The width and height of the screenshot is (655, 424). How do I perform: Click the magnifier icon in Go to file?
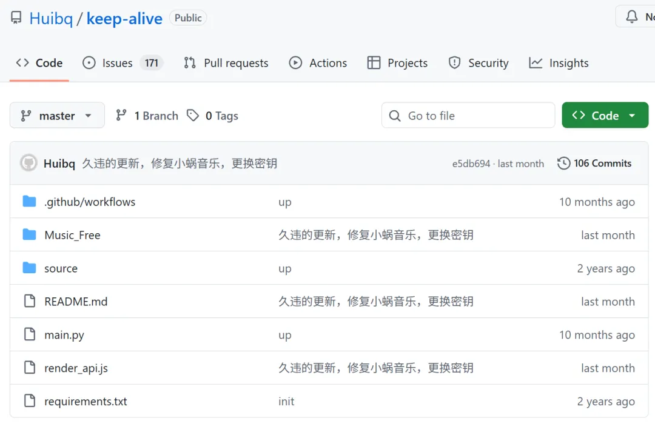395,116
